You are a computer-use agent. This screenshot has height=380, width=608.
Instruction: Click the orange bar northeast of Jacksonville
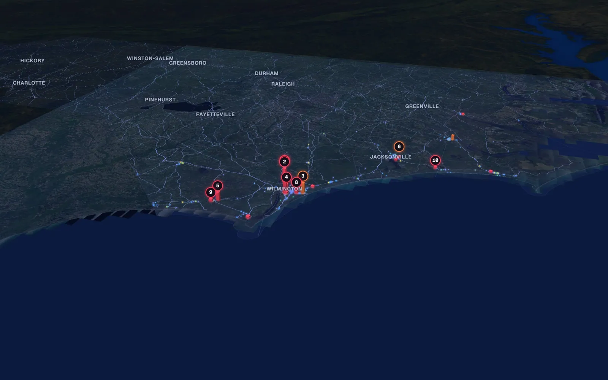pyautogui.click(x=452, y=137)
